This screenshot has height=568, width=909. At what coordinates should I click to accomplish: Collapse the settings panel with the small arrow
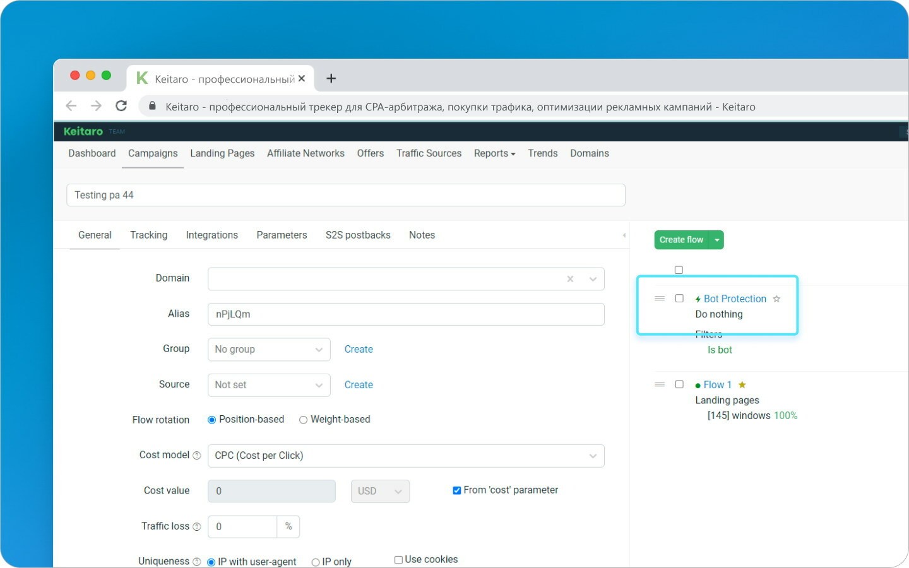624,235
